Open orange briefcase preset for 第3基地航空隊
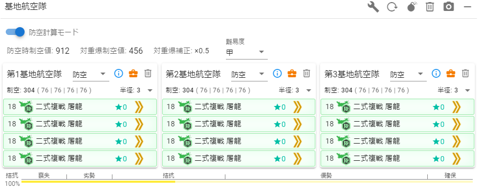478x189 pixels. point(451,73)
